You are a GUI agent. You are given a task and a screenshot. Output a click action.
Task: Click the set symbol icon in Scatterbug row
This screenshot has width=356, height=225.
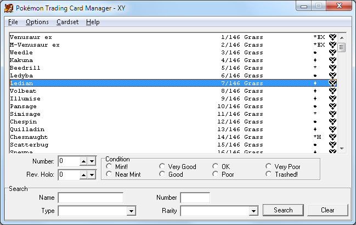(x=332, y=145)
